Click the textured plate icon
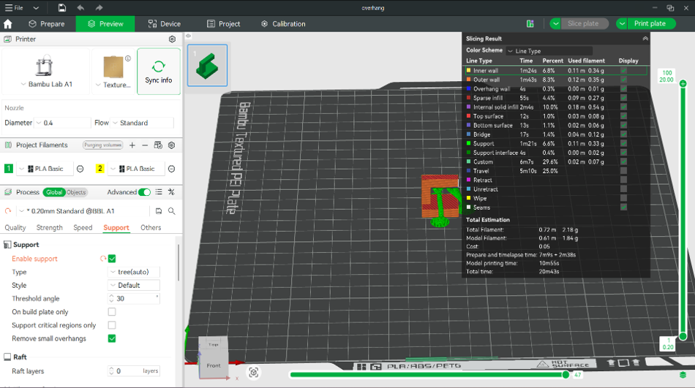 (113, 67)
